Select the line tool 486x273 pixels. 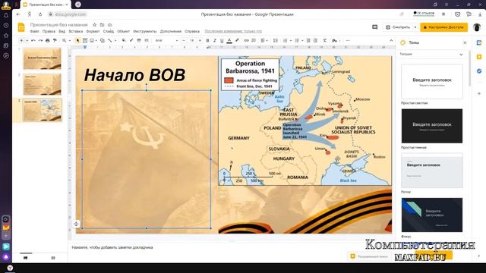coord(109,40)
